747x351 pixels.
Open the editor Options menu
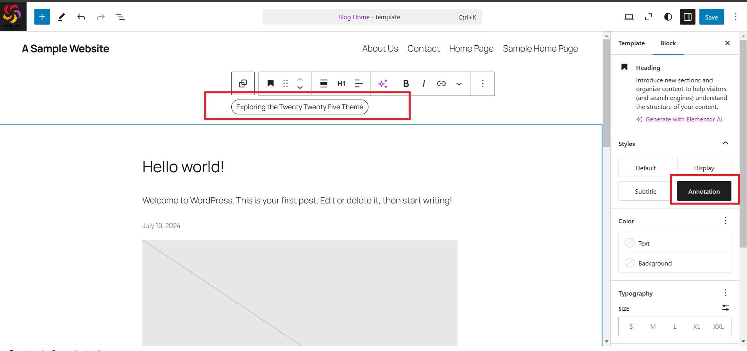click(736, 17)
